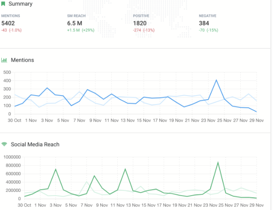Click the 6.5 M SM Reach value
Screen dimensions: 278x210
point(75,23)
